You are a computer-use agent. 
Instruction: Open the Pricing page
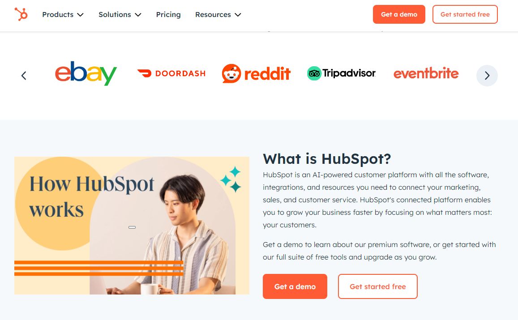[168, 14]
